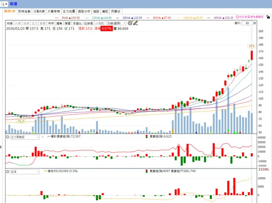The height and width of the screenshot is (203, 272).
Task: Click 庫存39130.069 (3.3%) legend
Action: (x=62, y=171)
